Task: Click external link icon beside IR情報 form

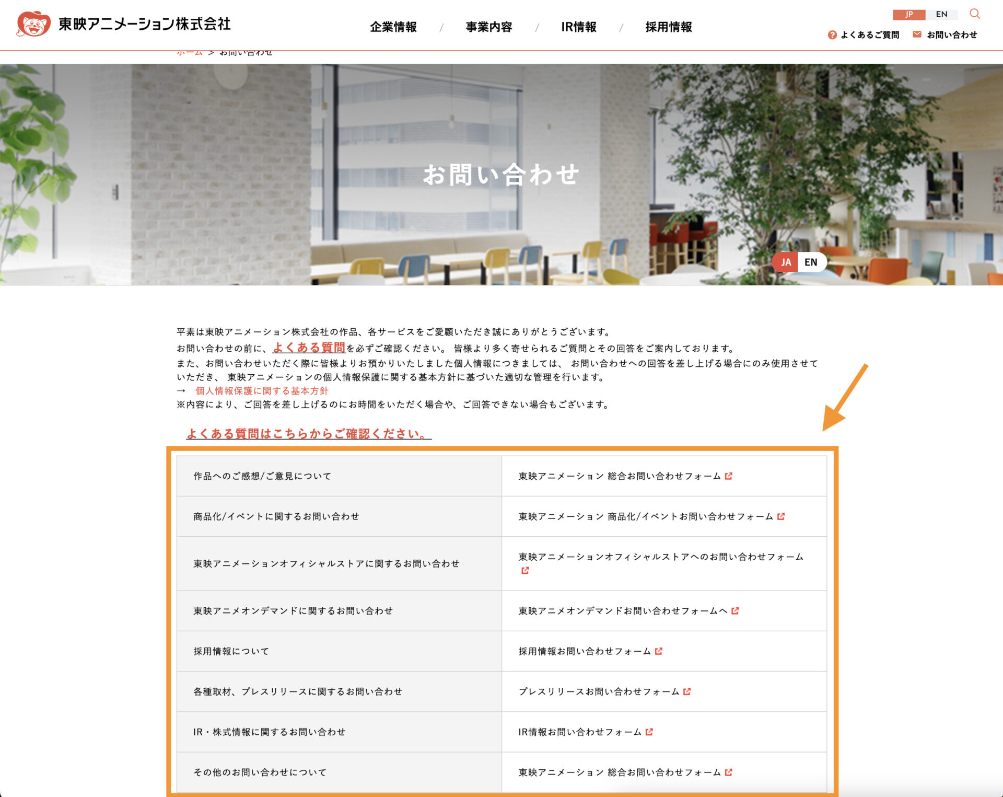Action: tap(649, 732)
